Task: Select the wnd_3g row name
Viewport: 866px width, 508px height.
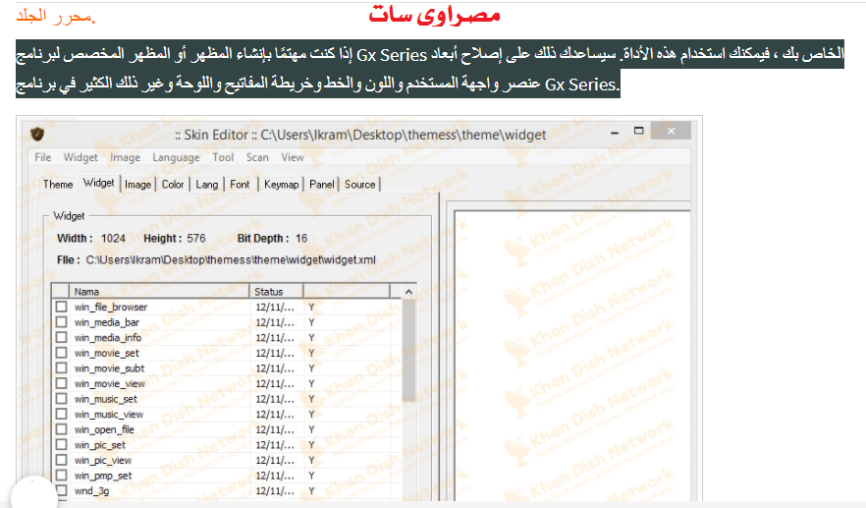Action: [91, 491]
